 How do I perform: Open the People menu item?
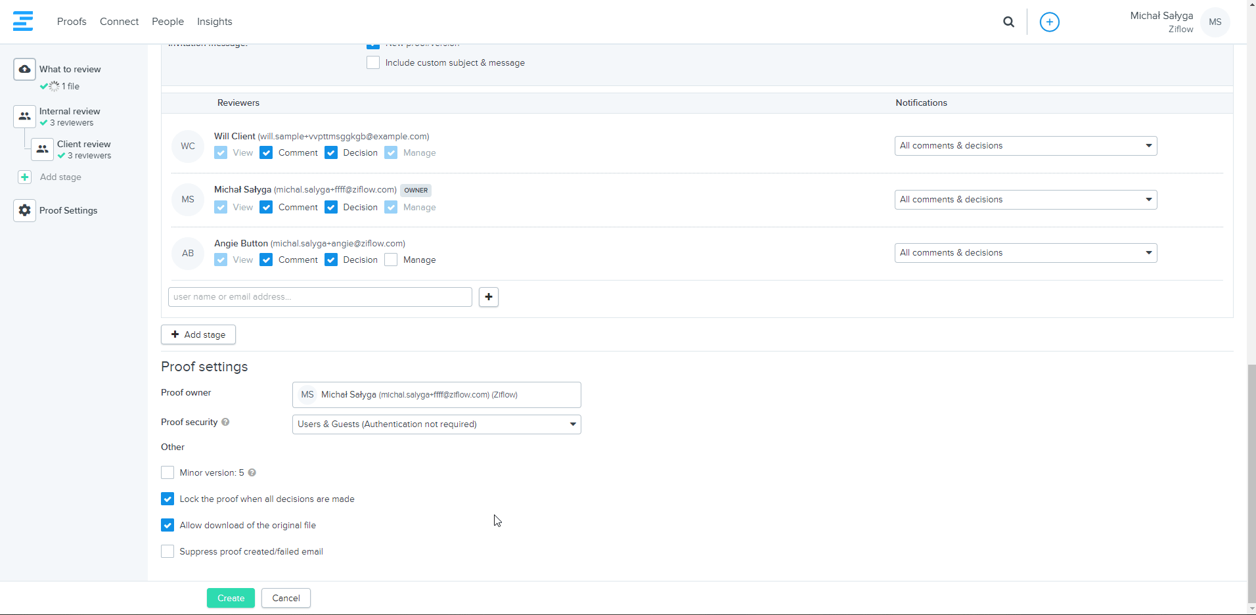168,22
